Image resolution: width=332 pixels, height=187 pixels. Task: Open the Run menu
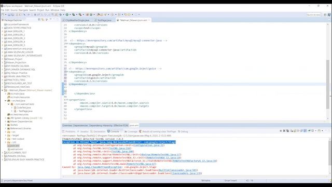[47, 10]
